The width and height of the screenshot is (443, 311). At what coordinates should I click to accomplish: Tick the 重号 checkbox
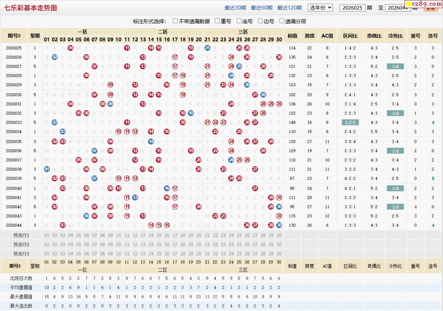217,21
